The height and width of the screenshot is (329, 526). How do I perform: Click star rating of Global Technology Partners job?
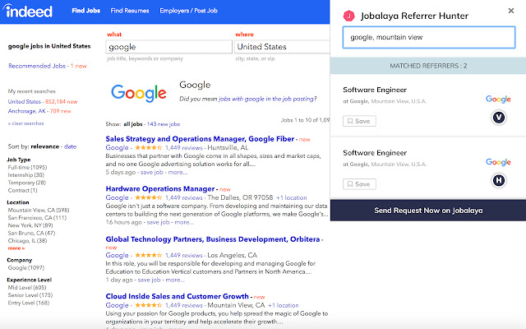pyautogui.click(x=148, y=256)
